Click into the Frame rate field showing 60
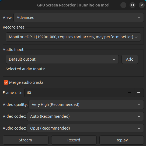This screenshot has width=146, height=146. [75, 93]
